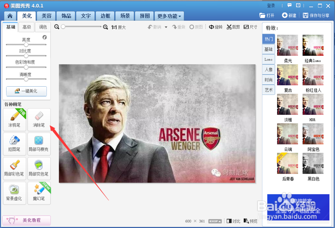
Task: Choose the 局部变色笔 color change pen
Action: click(39, 169)
